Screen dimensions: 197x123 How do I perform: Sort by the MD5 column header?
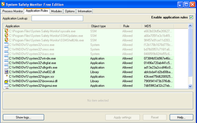coord(158,26)
